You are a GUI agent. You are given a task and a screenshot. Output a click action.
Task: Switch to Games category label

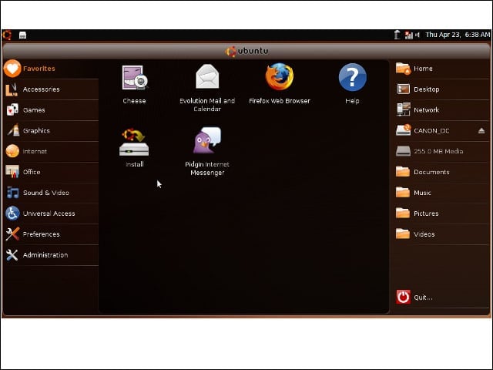coord(34,110)
